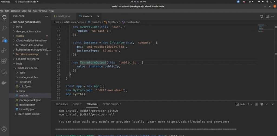Open the Help menu
The image size is (277, 136).
51,11
